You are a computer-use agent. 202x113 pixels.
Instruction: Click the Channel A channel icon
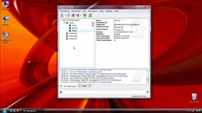click(67, 34)
